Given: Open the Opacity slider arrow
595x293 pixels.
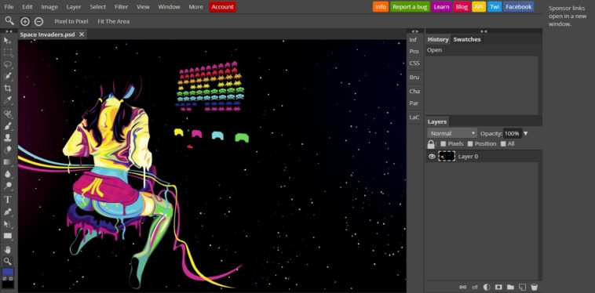Looking at the screenshot, I should (x=526, y=133).
